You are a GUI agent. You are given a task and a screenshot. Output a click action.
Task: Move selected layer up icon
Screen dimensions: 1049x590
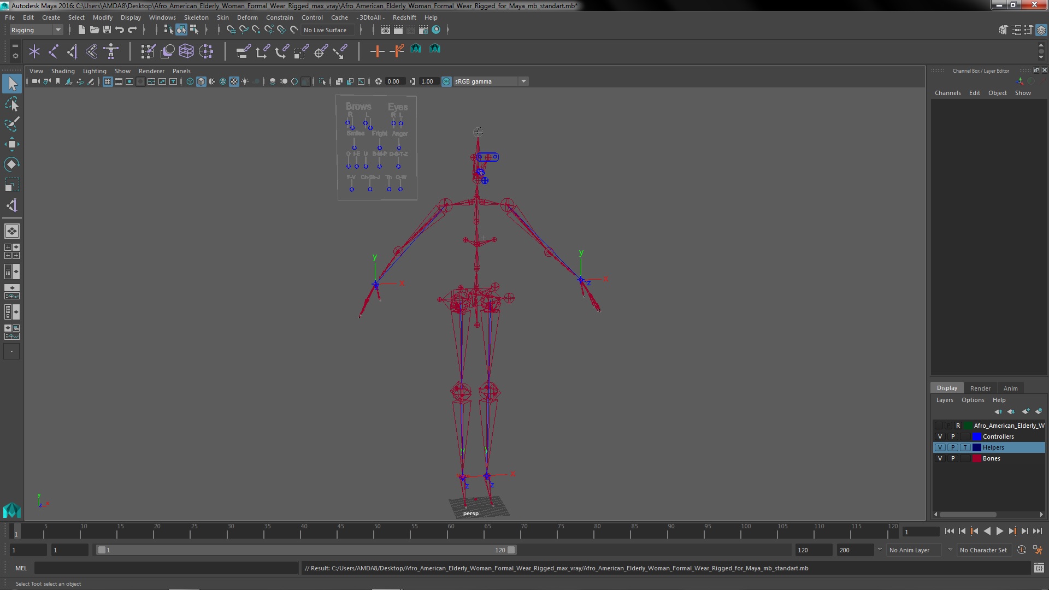(x=998, y=411)
